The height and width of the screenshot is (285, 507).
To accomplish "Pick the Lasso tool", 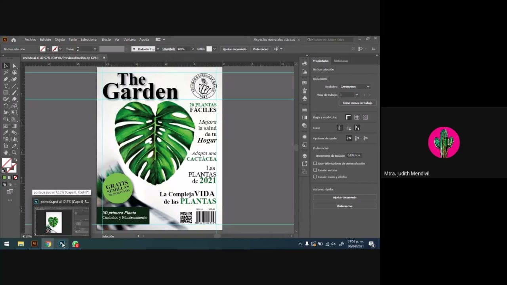I will click(x=14, y=72).
